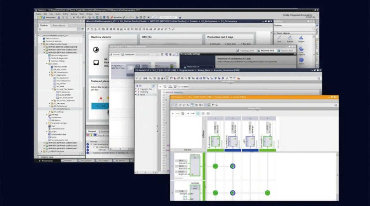
Task: Toggle the blue information filter in inspector
Action: (x=95, y=135)
